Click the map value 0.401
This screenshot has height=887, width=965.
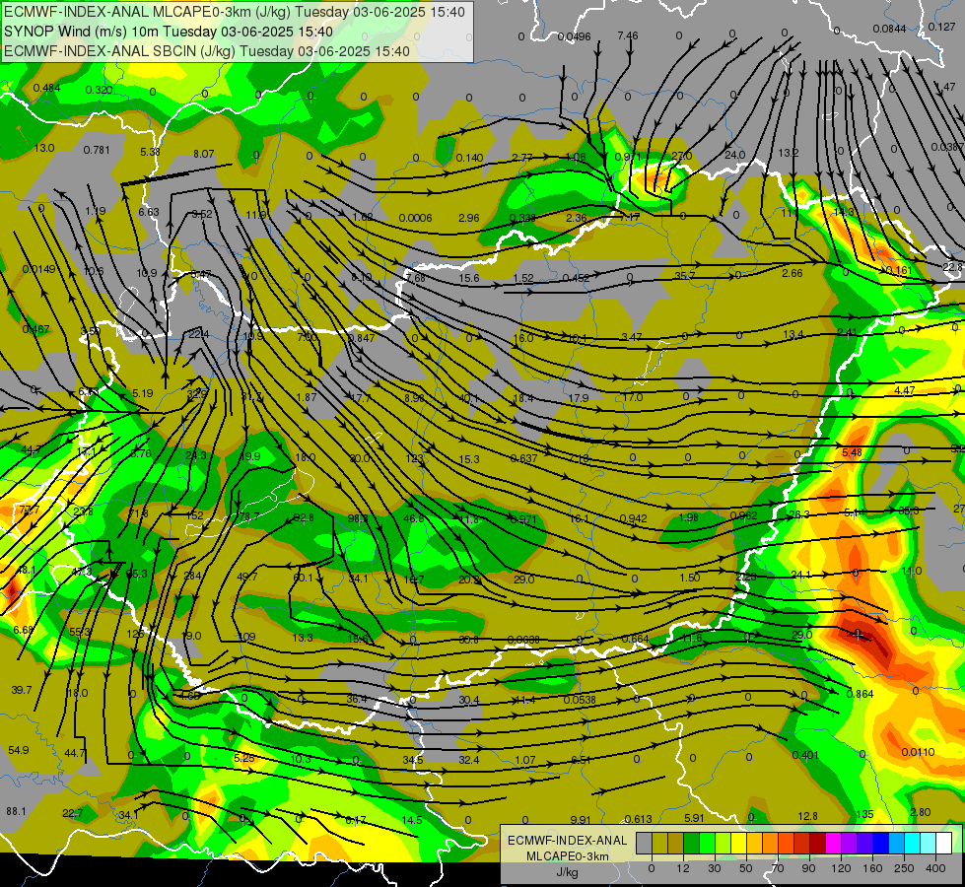click(805, 755)
